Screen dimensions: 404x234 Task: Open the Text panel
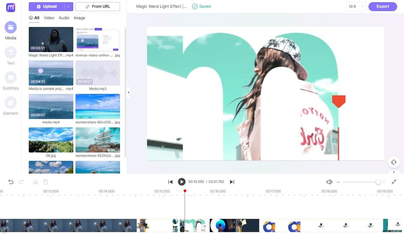[x=10, y=55]
